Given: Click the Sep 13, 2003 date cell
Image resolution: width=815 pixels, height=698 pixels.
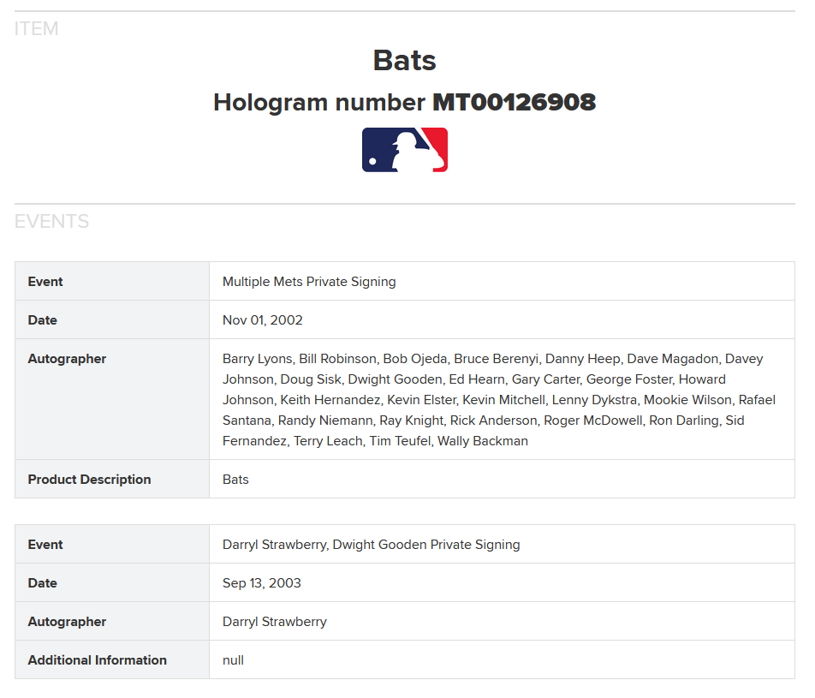Looking at the screenshot, I should tap(502, 583).
